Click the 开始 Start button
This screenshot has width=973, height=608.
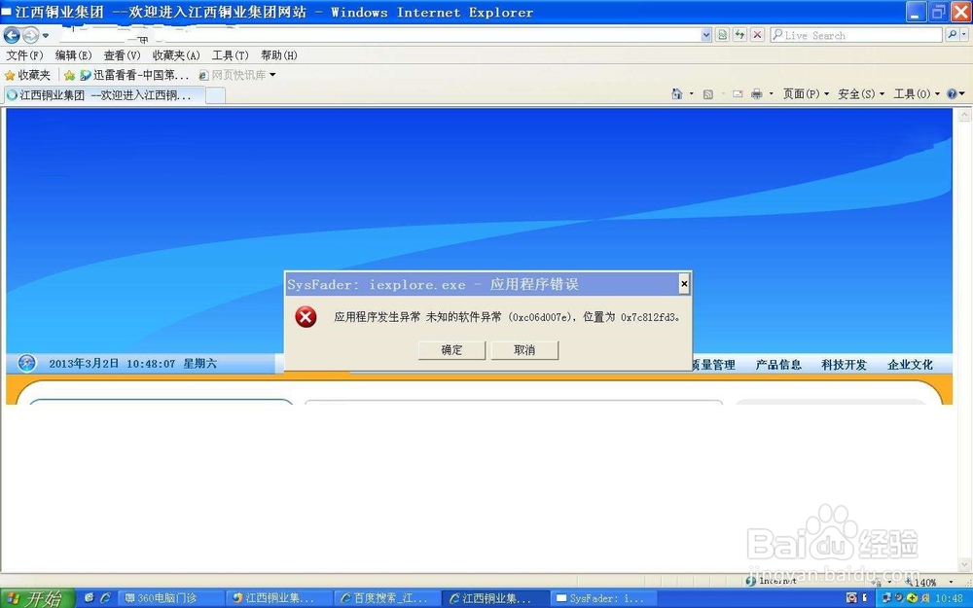[x=37, y=598]
